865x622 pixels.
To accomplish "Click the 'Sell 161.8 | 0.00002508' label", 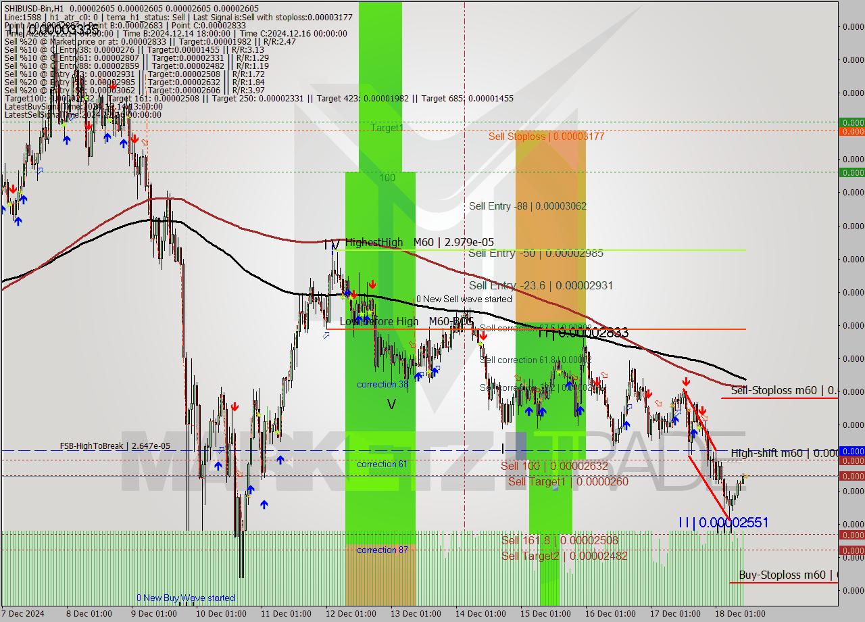I will [560, 540].
